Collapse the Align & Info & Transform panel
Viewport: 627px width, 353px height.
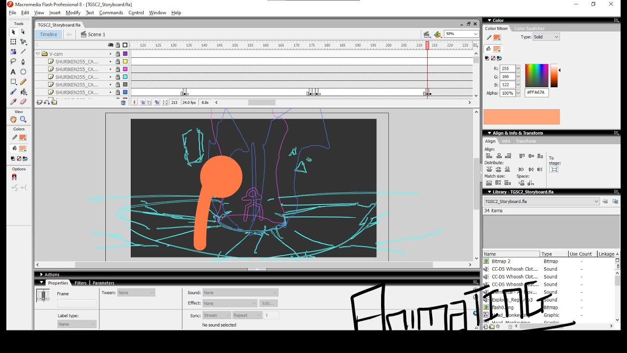(x=488, y=133)
